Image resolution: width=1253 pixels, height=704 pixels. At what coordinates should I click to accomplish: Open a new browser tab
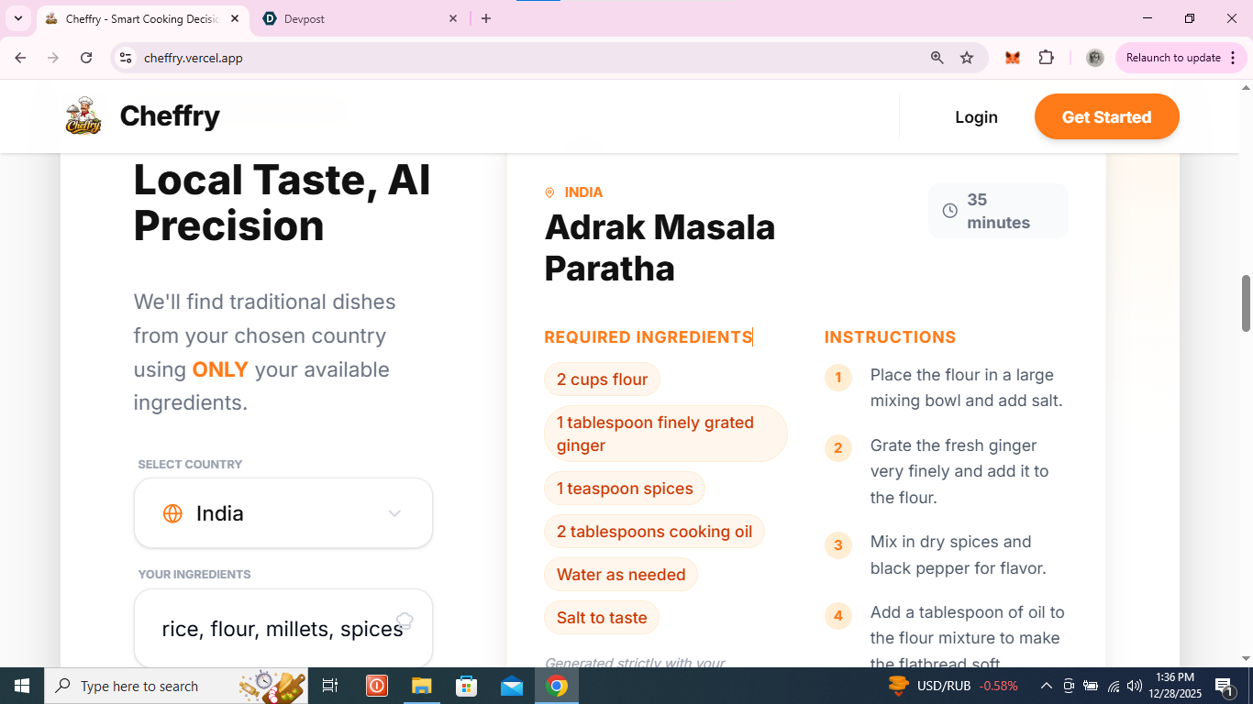coord(486,18)
